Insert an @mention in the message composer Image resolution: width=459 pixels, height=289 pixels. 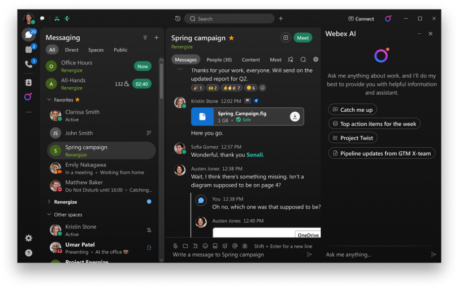[x=235, y=246]
